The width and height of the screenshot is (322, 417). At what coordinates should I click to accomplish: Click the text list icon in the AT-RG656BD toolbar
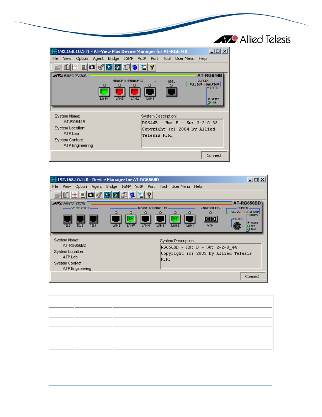(x=83, y=195)
